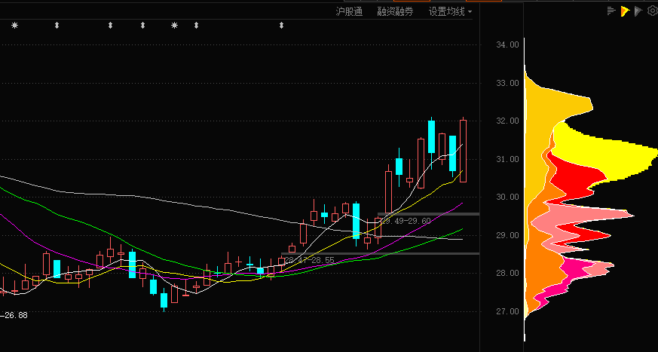This screenshot has height=352, width=658.
Task: Click the gap label 29.49-29.60
Action: pos(407,221)
